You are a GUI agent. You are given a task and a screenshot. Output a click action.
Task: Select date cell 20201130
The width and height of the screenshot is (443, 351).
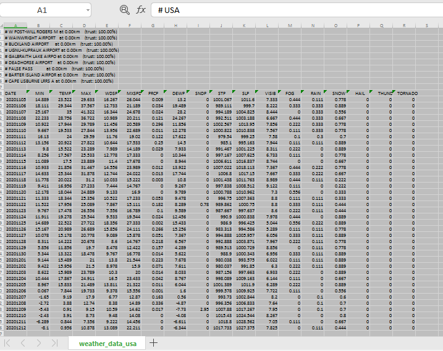pos(15,254)
